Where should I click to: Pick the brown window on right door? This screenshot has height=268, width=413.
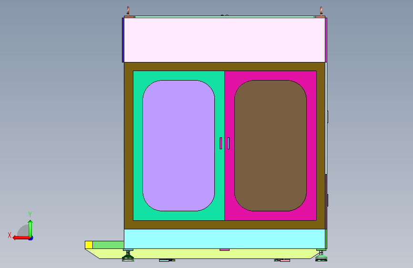click(x=271, y=145)
